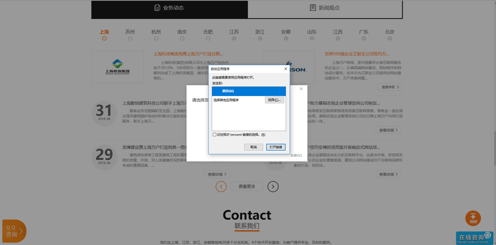Viewport: 496px width, 245px height.
Task: Go to next page with right arrow
Action: 273,187
